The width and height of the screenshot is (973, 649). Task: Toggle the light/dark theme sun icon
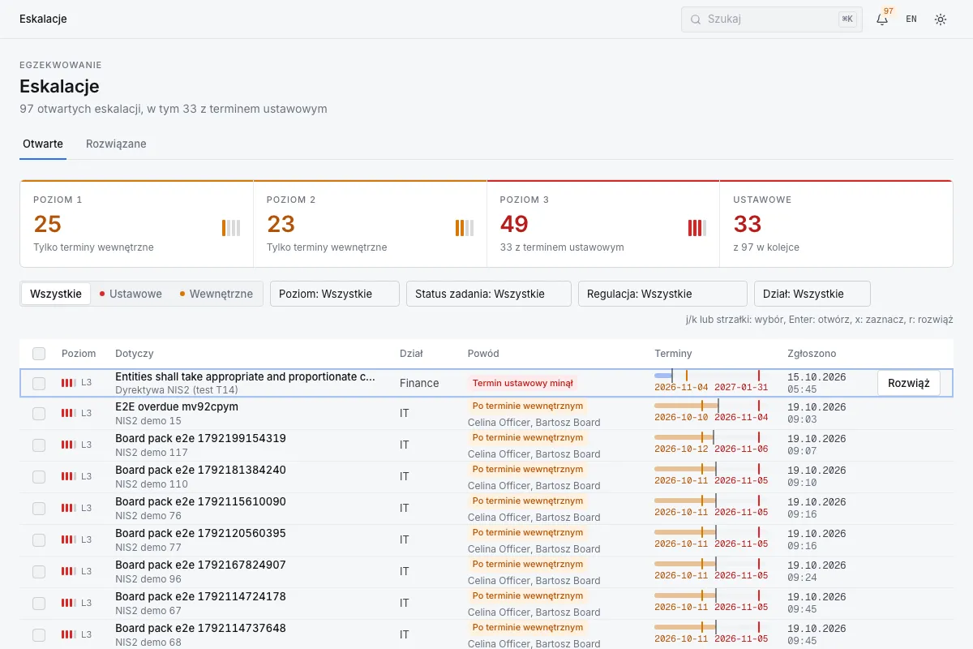coord(941,19)
